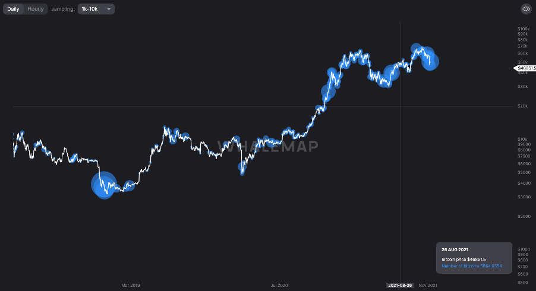536x291 pixels.
Task: Click the 2021-08-26 date marker on the axis
Action: (x=400, y=286)
